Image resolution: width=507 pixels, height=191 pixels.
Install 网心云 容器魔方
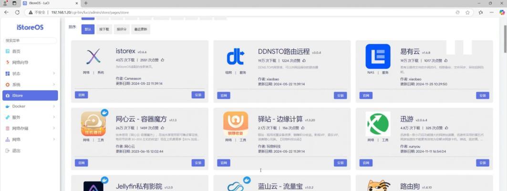click(x=198, y=162)
